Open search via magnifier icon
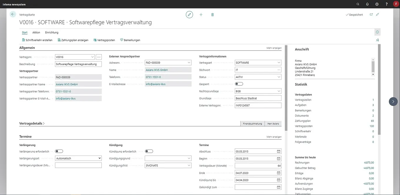400x195 pixels. (358, 4)
